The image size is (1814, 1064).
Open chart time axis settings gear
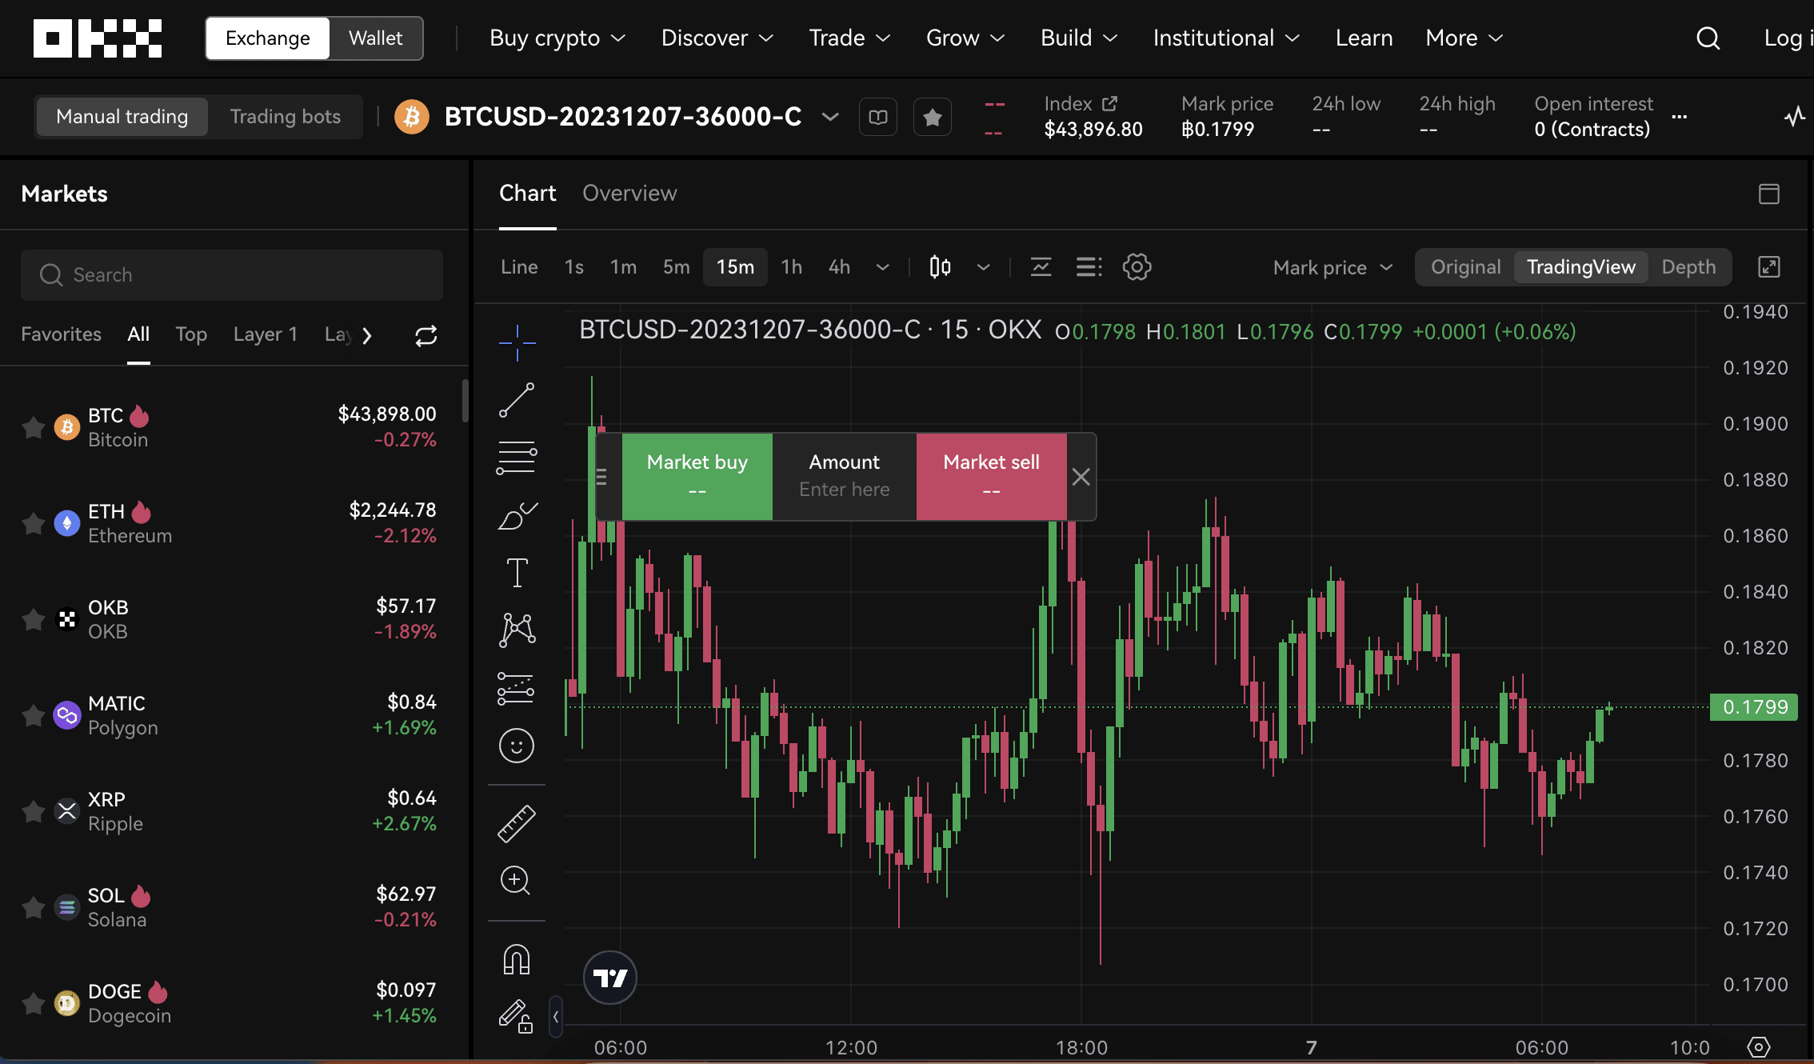pyautogui.click(x=1759, y=1047)
